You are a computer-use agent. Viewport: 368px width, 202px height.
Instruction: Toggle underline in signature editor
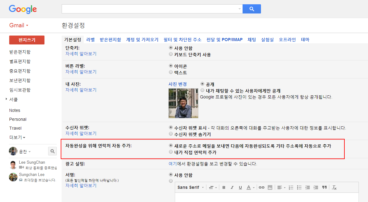coord(240,187)
